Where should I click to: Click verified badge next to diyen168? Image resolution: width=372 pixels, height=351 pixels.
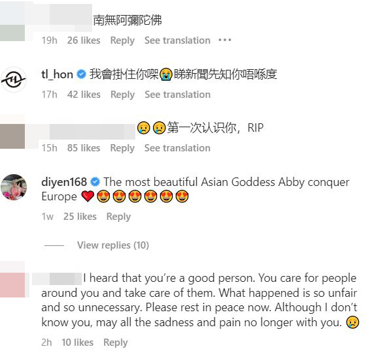(x=95, y=182)
